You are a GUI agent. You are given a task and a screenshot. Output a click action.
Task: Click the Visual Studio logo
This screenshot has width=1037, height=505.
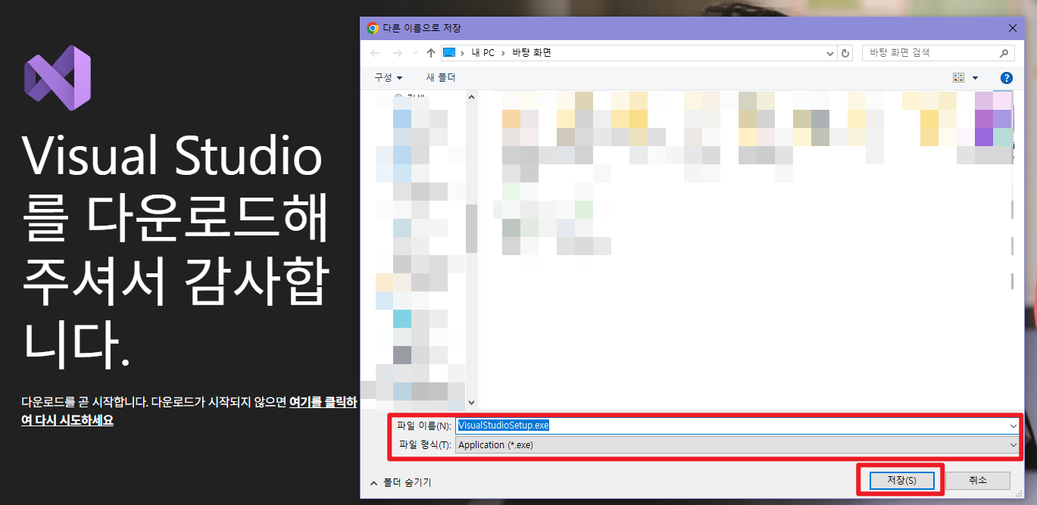[x=58, y=77]
